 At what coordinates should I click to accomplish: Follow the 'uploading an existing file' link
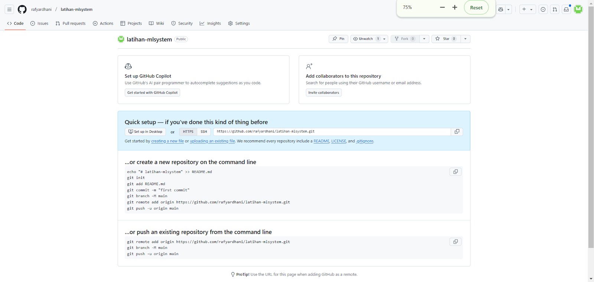(212, 141)
